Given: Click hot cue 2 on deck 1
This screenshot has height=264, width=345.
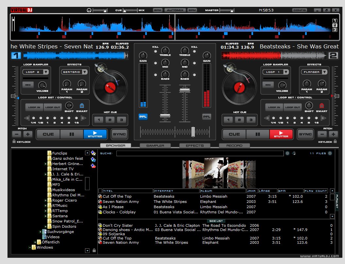Looking at the screenshot, I should click(x=110, y=120).
